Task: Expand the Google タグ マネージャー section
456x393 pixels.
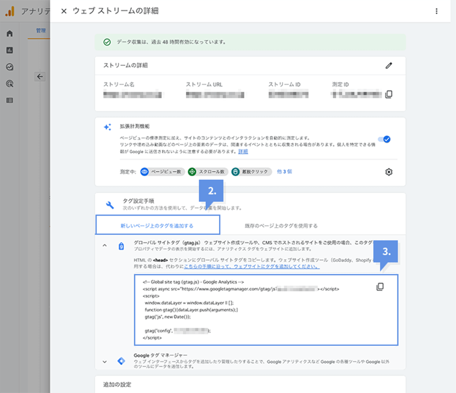Action: click(105, 362)
